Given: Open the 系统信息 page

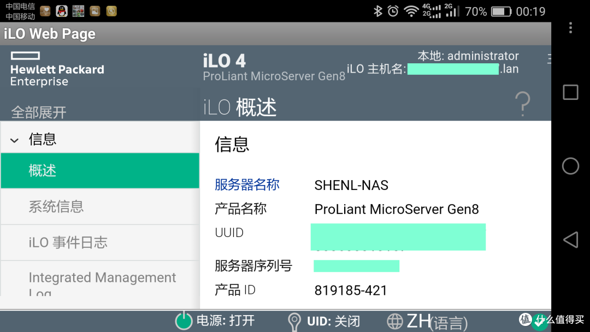Looking at the screenshot, I should click(100, 206).
